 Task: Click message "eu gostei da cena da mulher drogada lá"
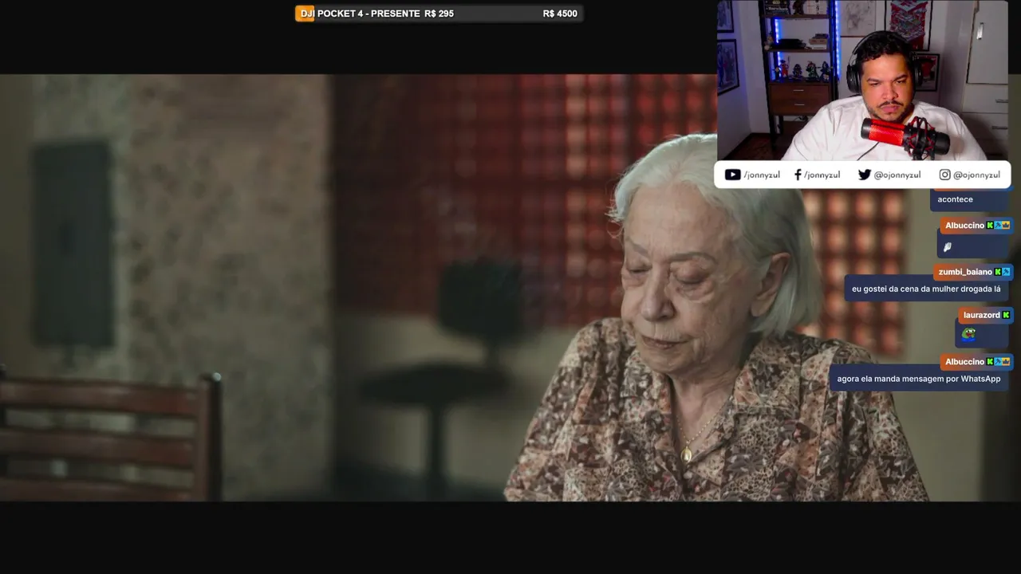point(926,289)
